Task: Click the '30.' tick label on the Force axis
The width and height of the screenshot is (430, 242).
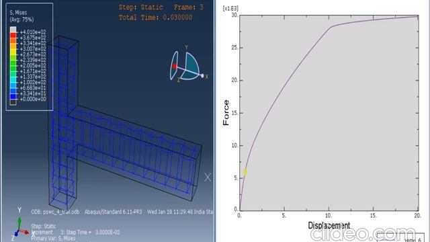Action: (x=235, y=15)
